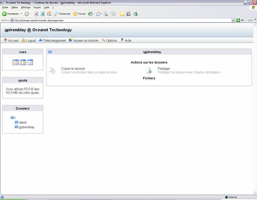Open the Téléchargement link
Image resolution: width=257 pixels, height=200 pixels.
tap(54, 41)
